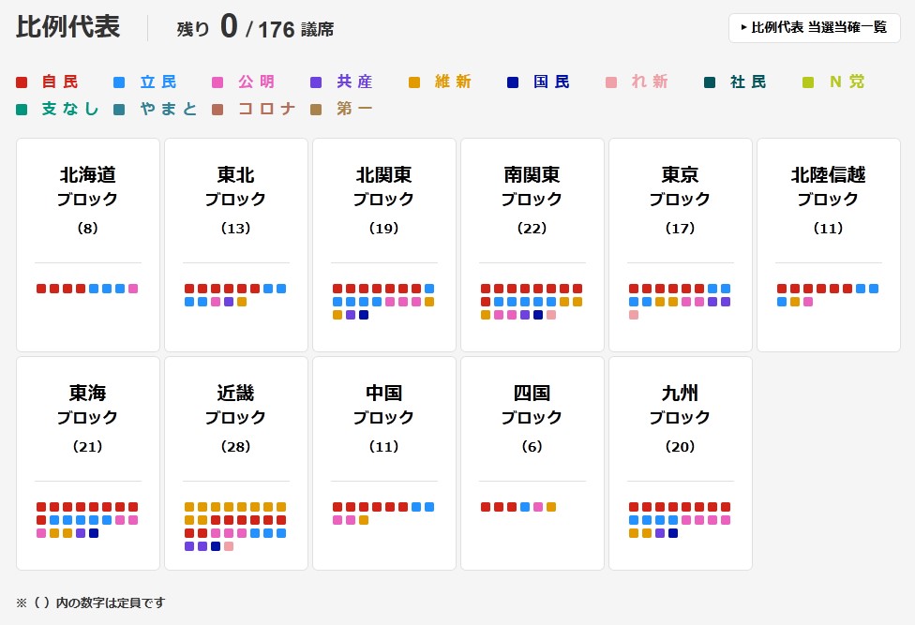The image size is (915, 625).
Task: Select the 維新 party legend label
Action: coord(453,82)
